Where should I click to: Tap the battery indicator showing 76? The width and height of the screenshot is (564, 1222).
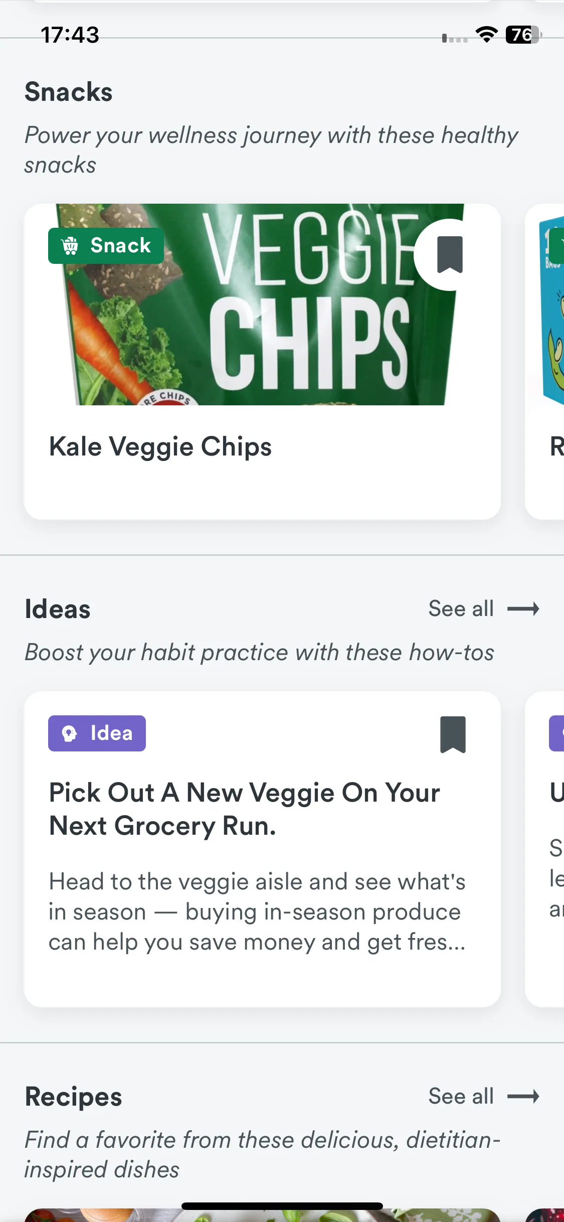click(x=524, y=35)
